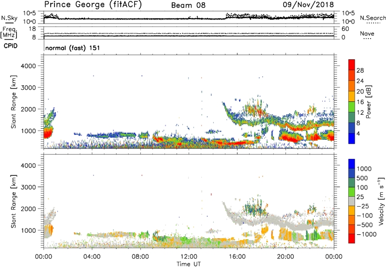This screenshot has width=386, height=267.
Task: Click the -1000 tick on Velocity colorbar
Action: (x=367, y=234)
